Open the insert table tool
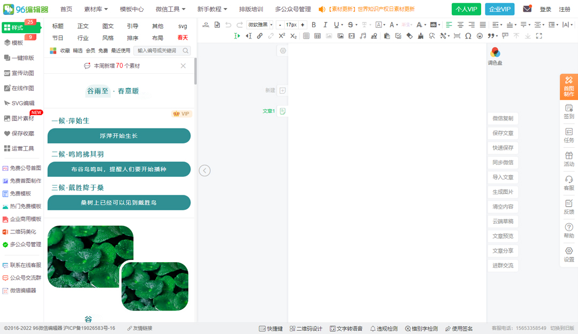The image size is (578, 334). pos(317,36)
